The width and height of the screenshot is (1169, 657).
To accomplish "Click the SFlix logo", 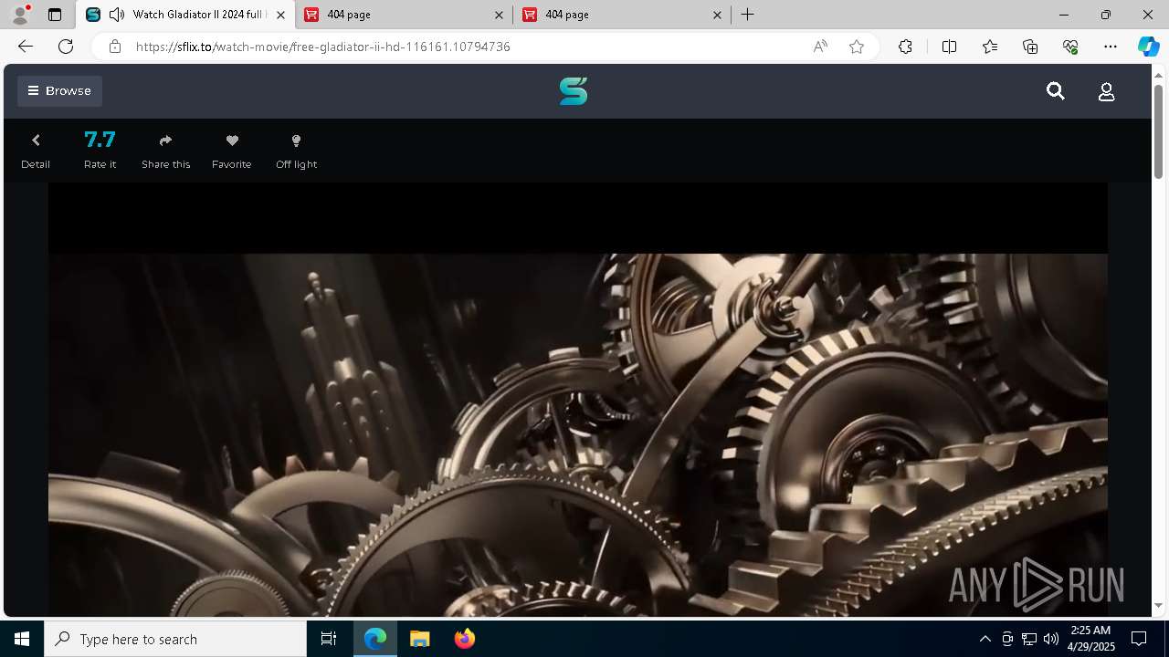I will pos(574,90).
